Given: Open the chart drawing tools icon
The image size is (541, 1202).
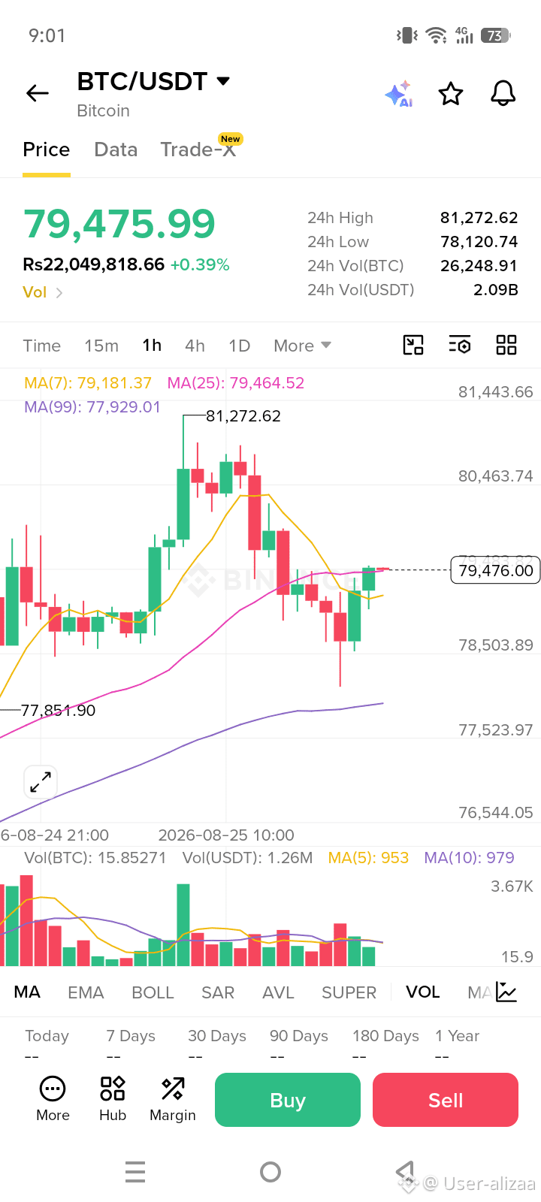Looking at the screenshot, I should pyautogui.click(x=413, y=345).
